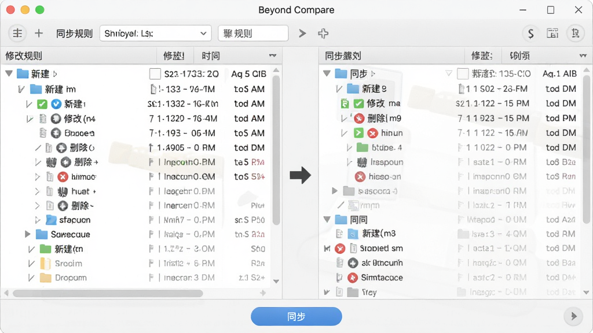Click the dollar sign round toolbar icon
Viewport: 593px width, 333px height.
(x=530, y=33)
